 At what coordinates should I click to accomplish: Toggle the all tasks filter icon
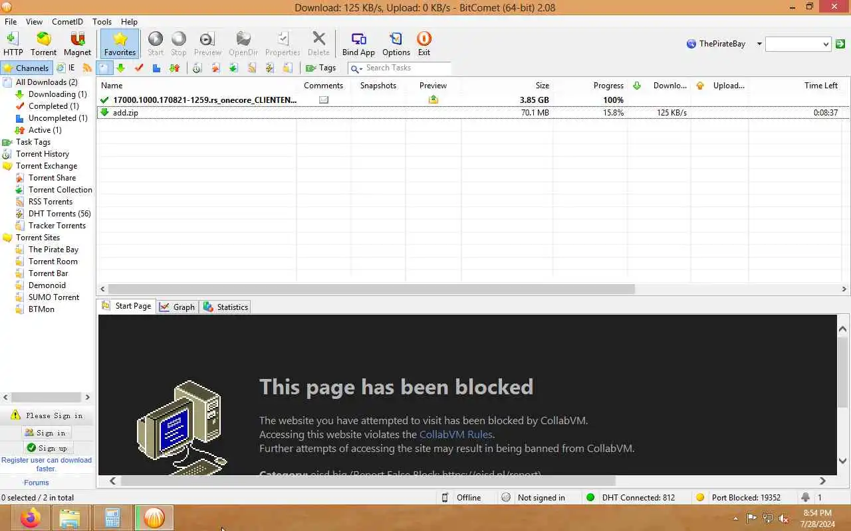pos(104,68)
